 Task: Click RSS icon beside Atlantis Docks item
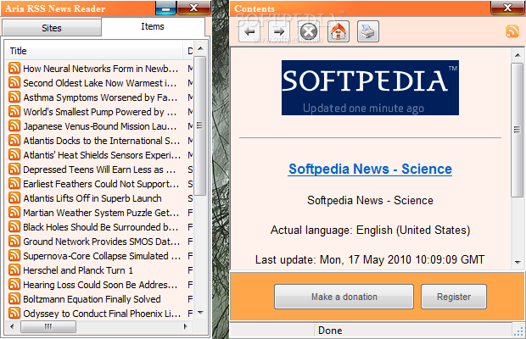click(x=14, y=140)
